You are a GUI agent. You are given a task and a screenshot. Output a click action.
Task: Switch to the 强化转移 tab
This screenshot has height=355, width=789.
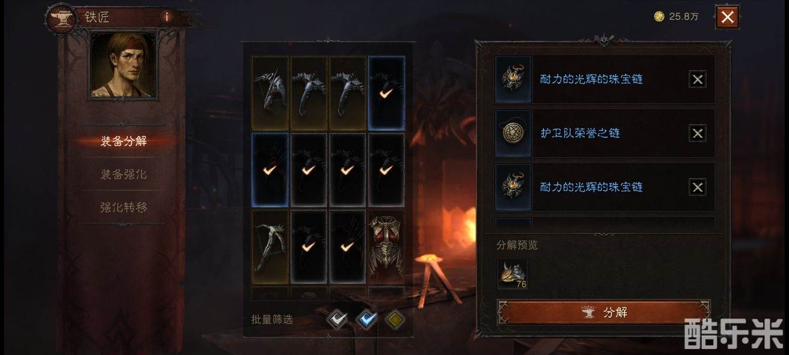point(123,207)
